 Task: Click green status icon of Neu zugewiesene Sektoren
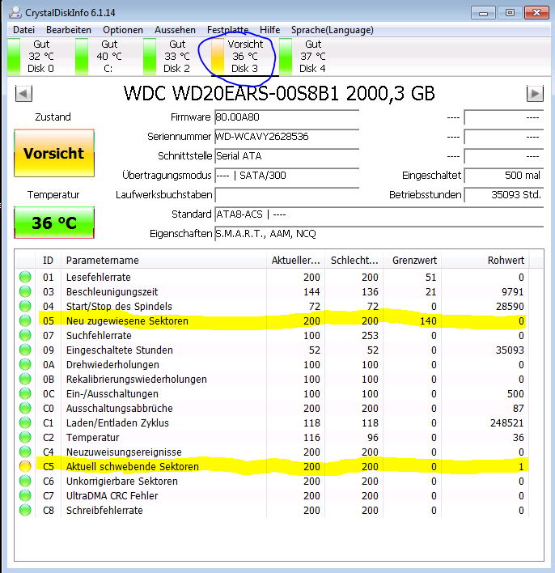[x=25, y=320]
